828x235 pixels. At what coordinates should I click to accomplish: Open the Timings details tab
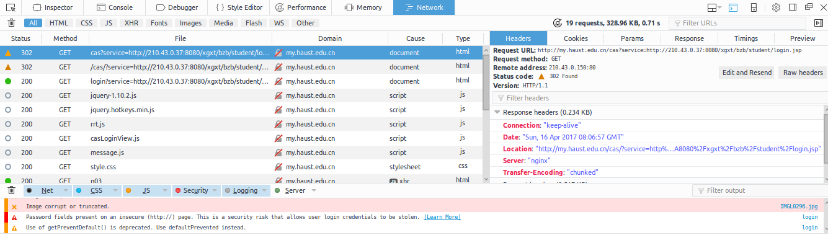coord(746,38)
